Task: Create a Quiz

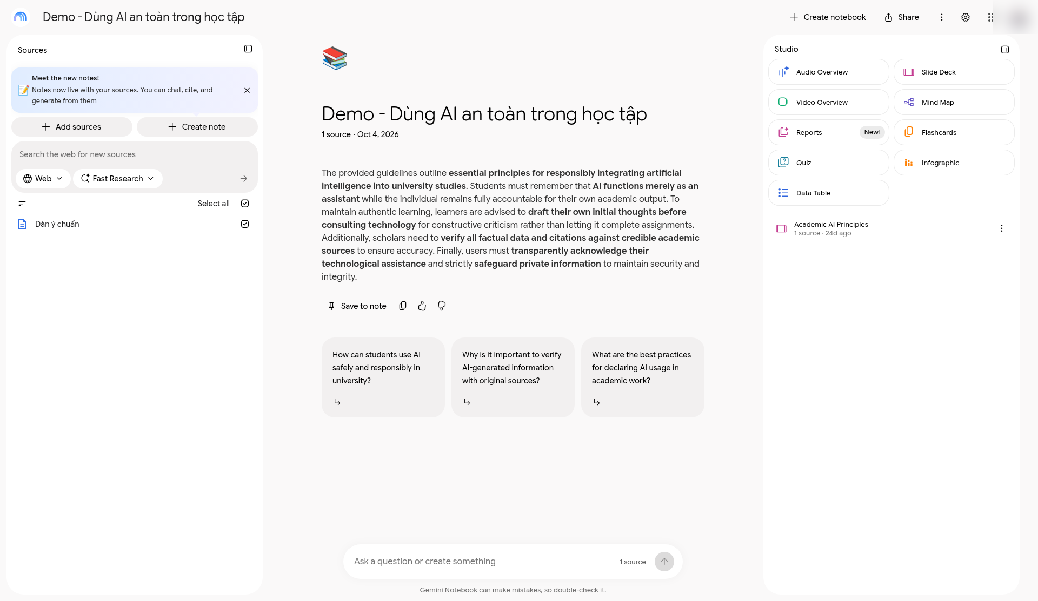Action: tap(829, 163)
